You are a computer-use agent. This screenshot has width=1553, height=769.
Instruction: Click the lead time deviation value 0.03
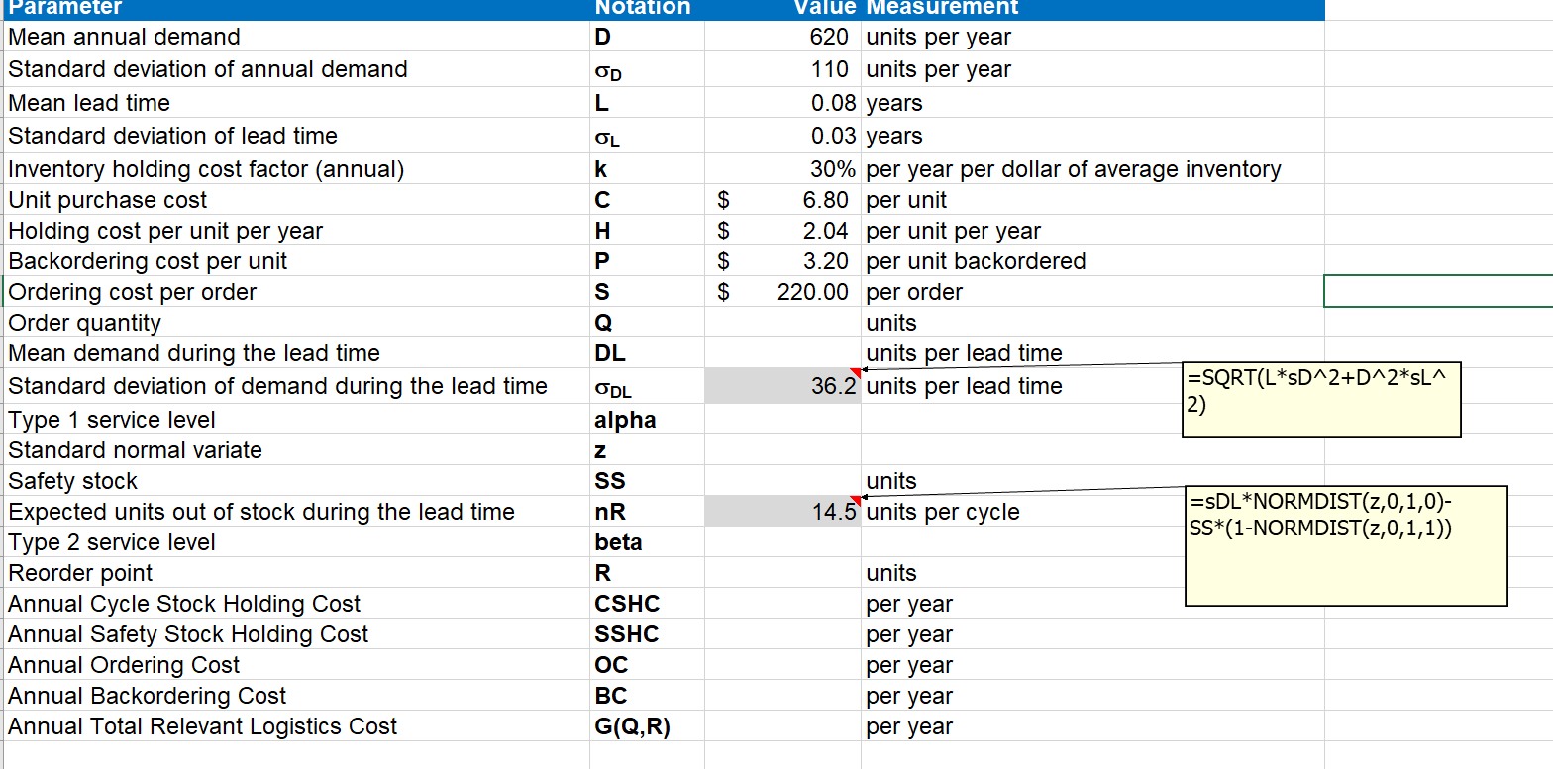click(782, 136)
